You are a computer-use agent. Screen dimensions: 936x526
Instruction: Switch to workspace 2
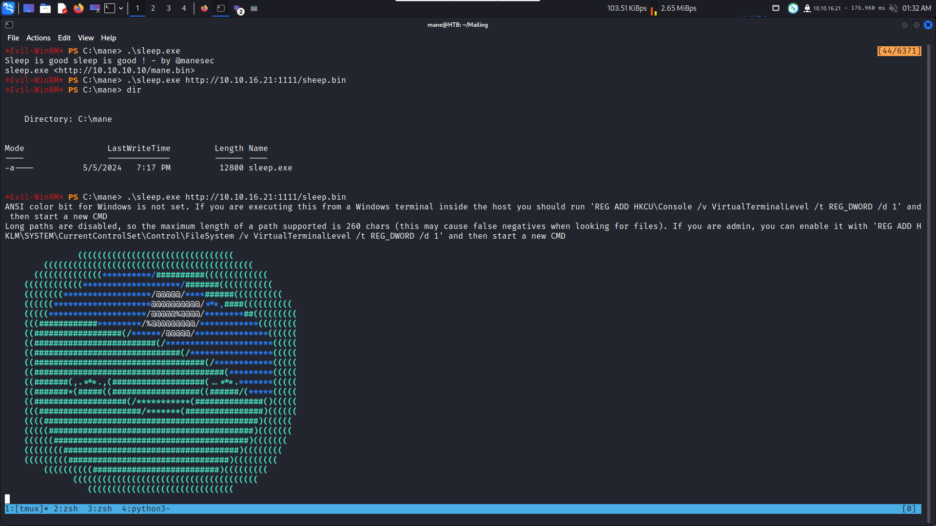153,8
